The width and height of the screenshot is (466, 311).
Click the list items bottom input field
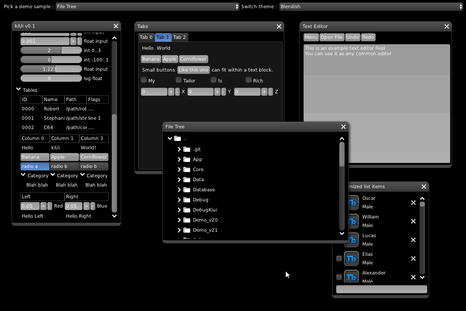[x=381, y=289]
